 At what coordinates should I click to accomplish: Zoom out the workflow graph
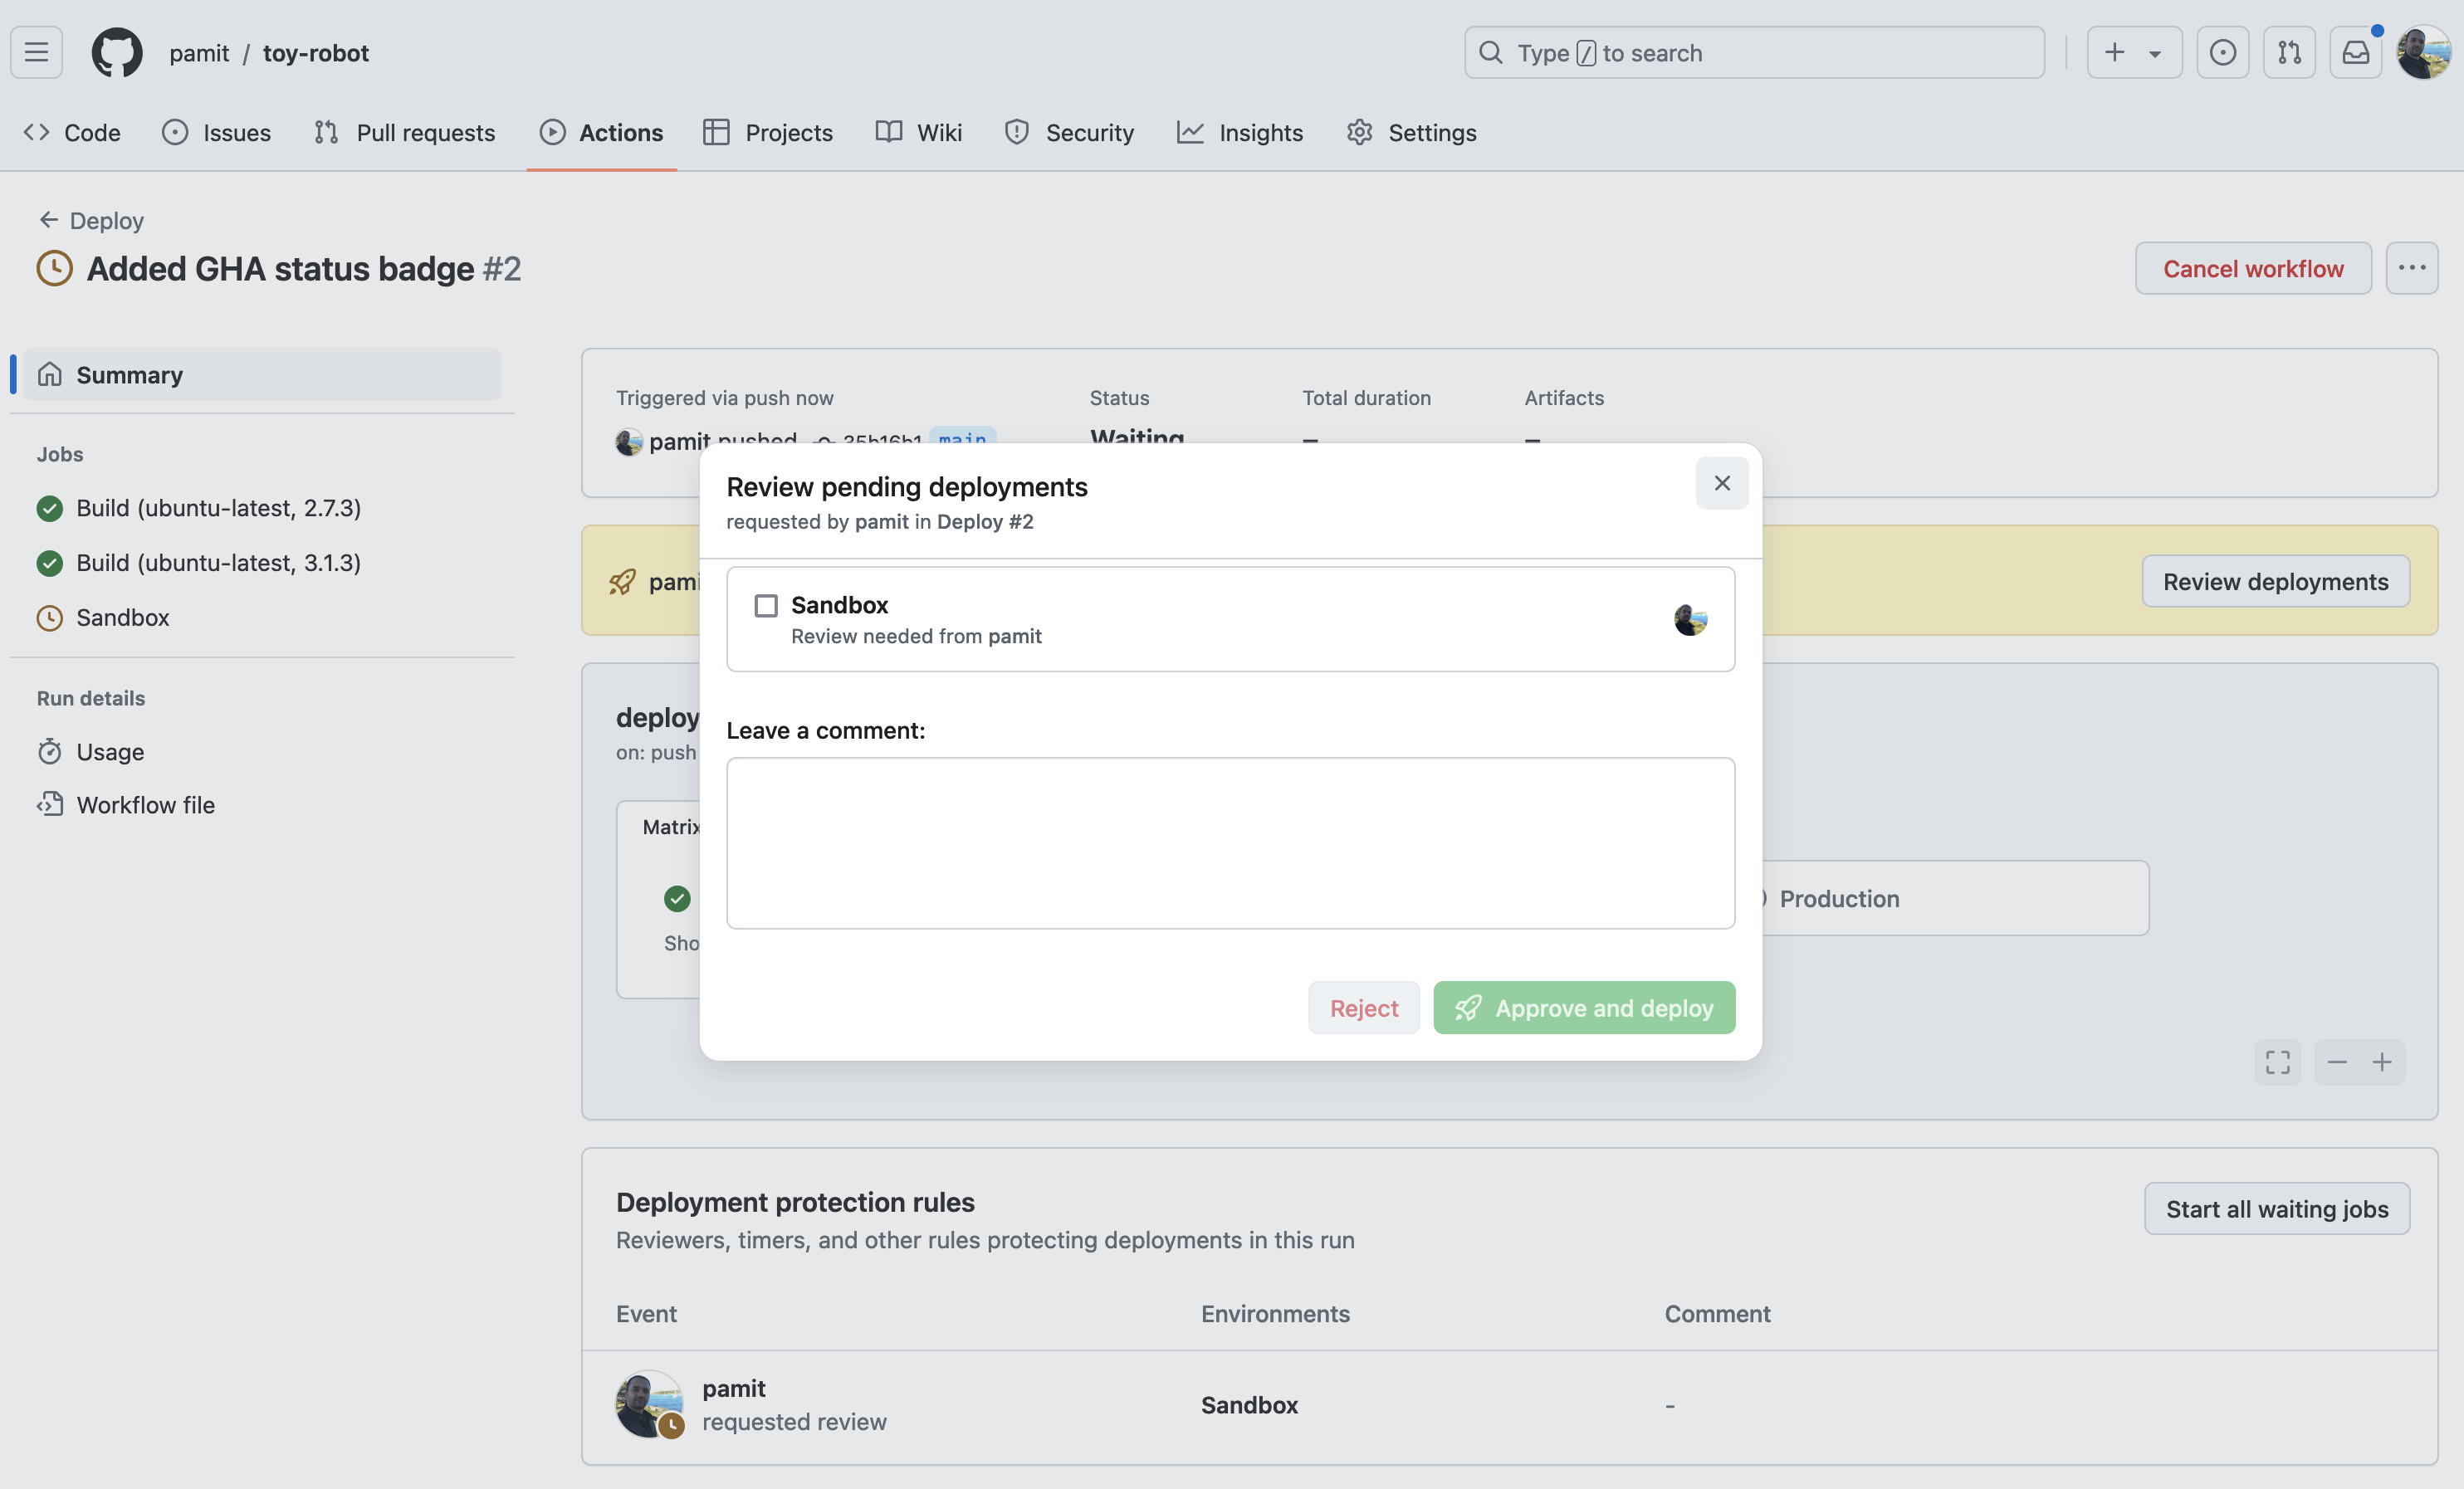click(2336, 1062)
